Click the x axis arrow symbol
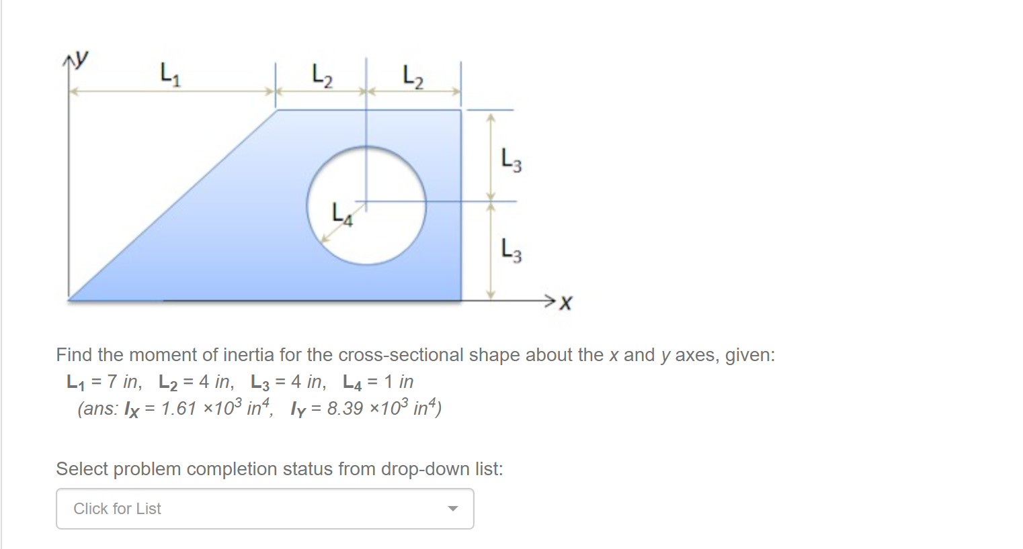The height and width of the screenshot is (549, 1023). 550,301
